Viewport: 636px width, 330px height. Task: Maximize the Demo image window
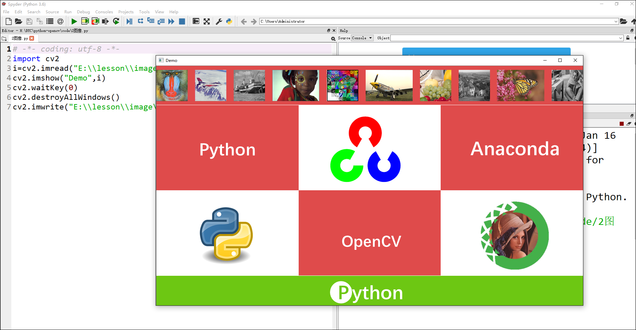click(560, 60)
